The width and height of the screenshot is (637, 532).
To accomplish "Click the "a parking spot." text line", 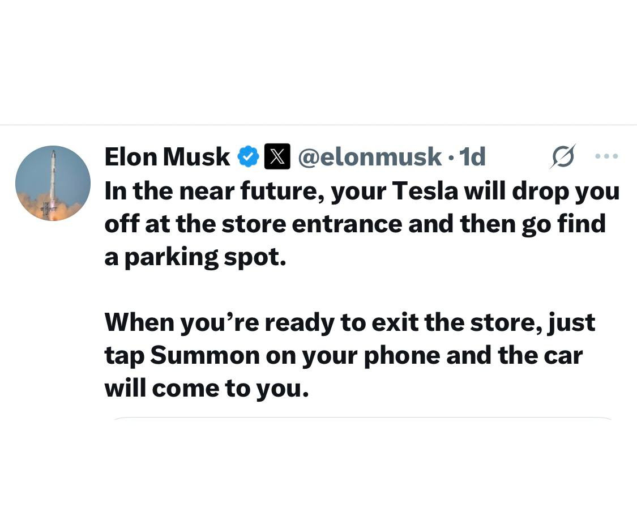I will pyautogui.click(x=195, y=257).
